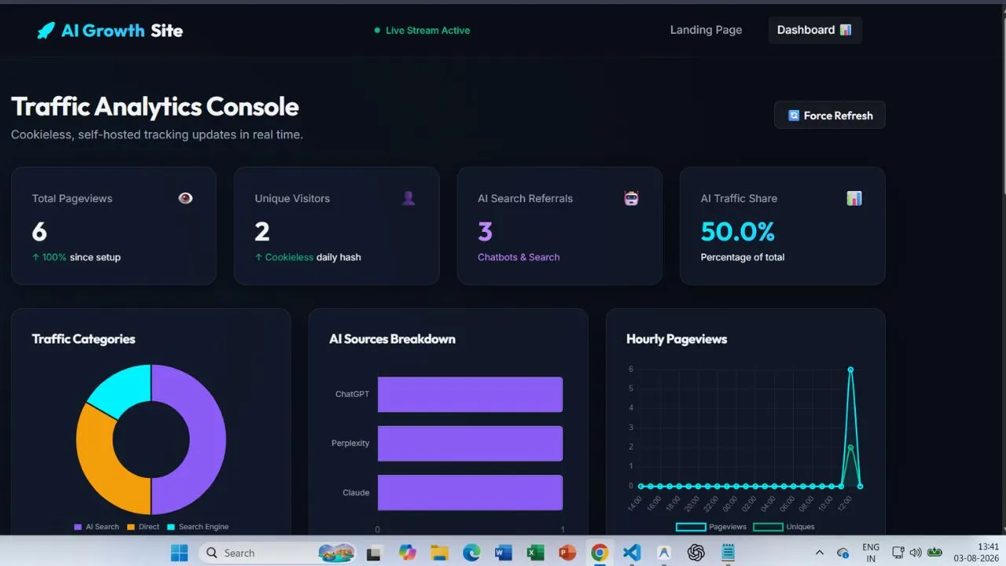Click the AI Search Referrals value 3
This screenshot has width=1006, height=566.
pyautogui.click(x=485, y=231)
